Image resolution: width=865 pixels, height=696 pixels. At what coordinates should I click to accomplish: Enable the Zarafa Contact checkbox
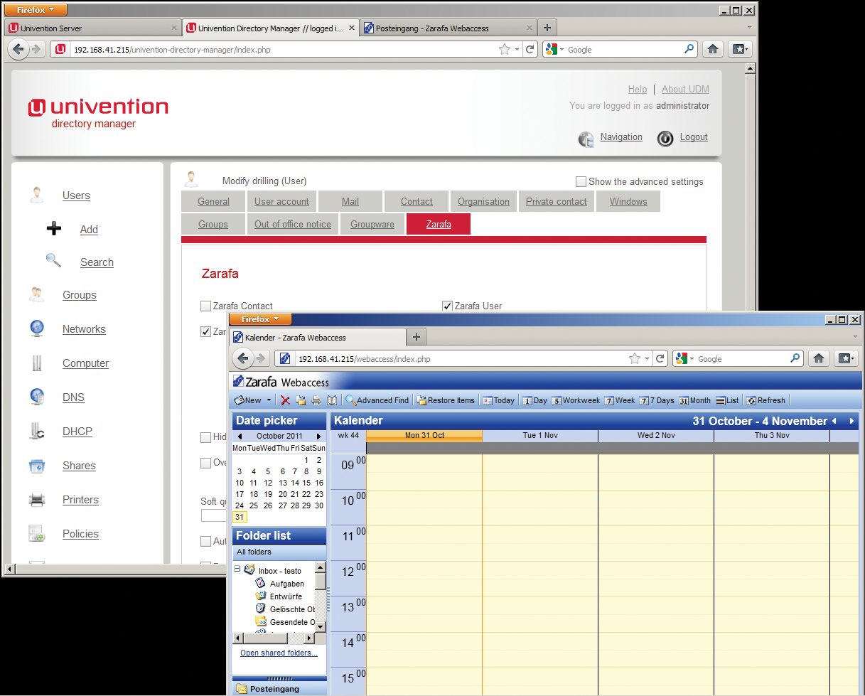tap(206, 306)
